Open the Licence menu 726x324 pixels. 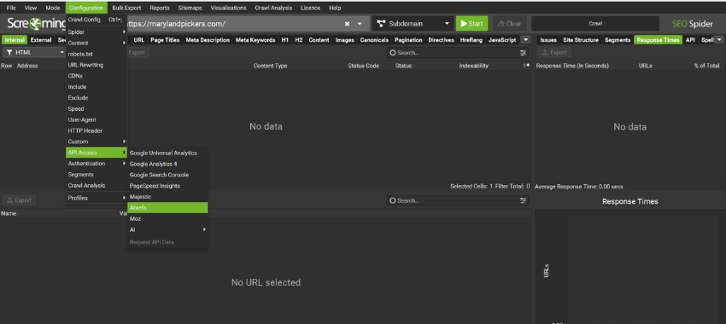click(310, 8)
